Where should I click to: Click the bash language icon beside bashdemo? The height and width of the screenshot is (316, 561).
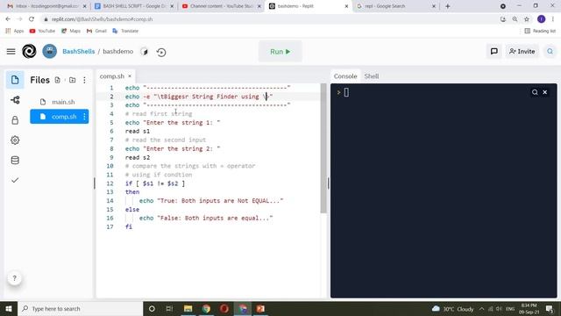144,52
